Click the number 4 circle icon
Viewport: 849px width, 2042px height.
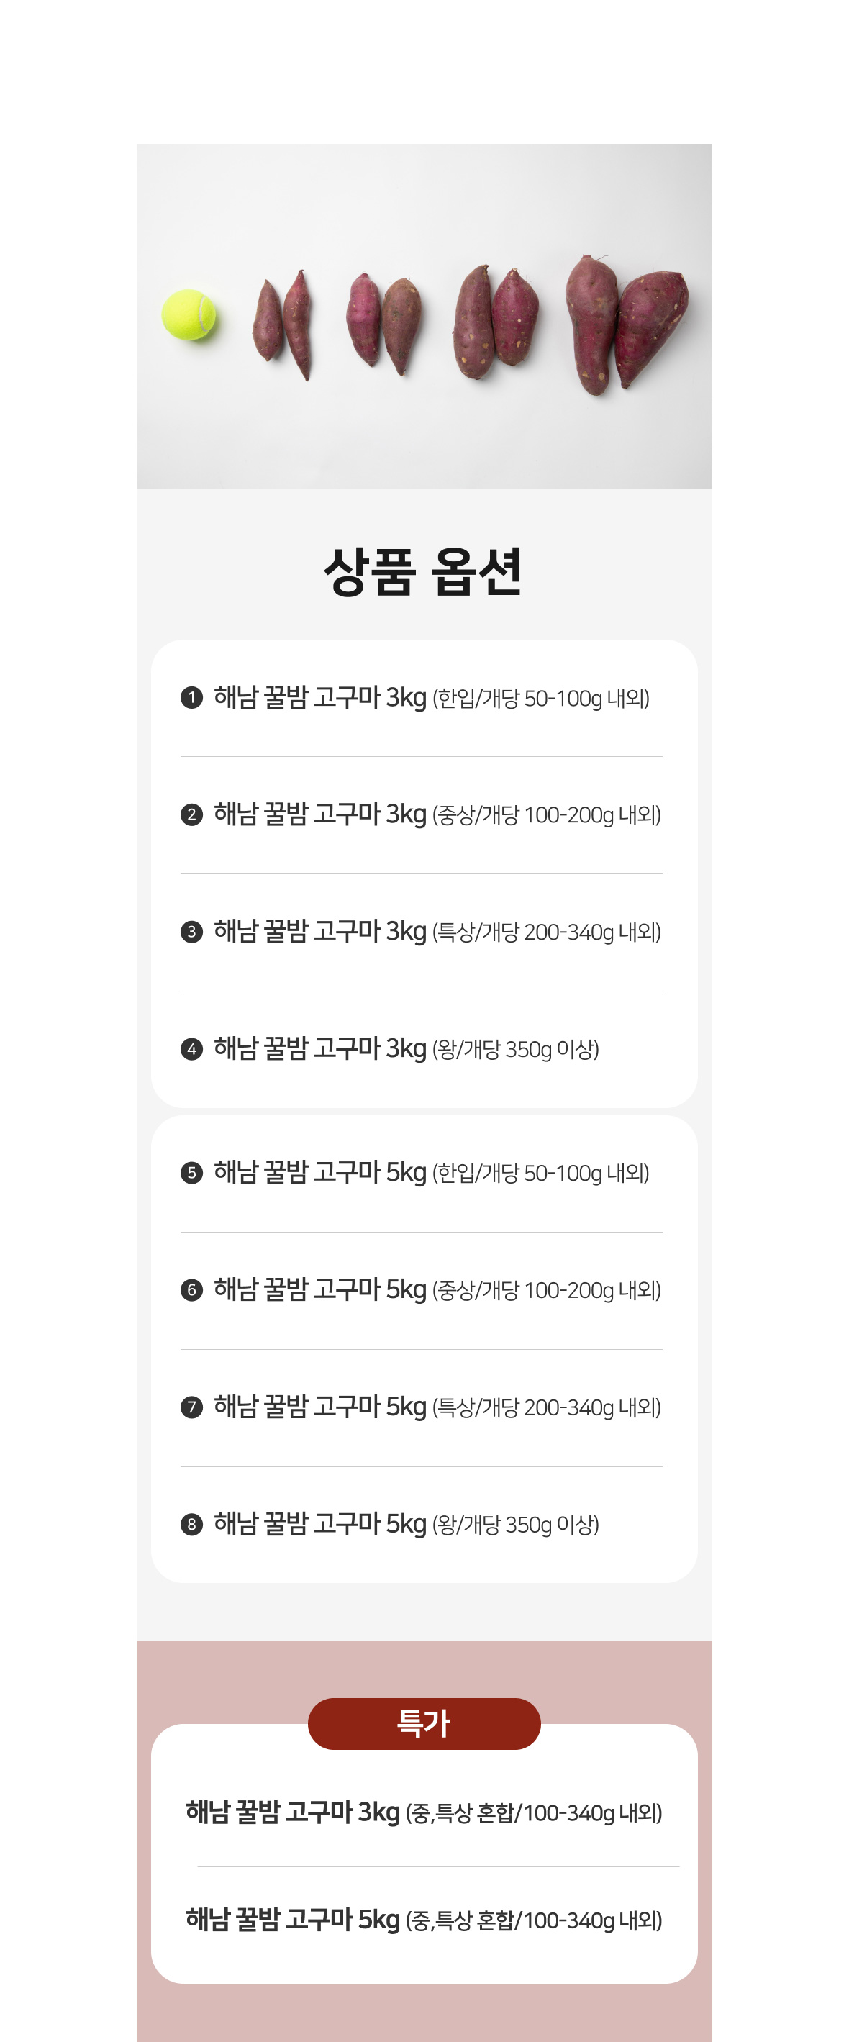[x=191, y=1049]
